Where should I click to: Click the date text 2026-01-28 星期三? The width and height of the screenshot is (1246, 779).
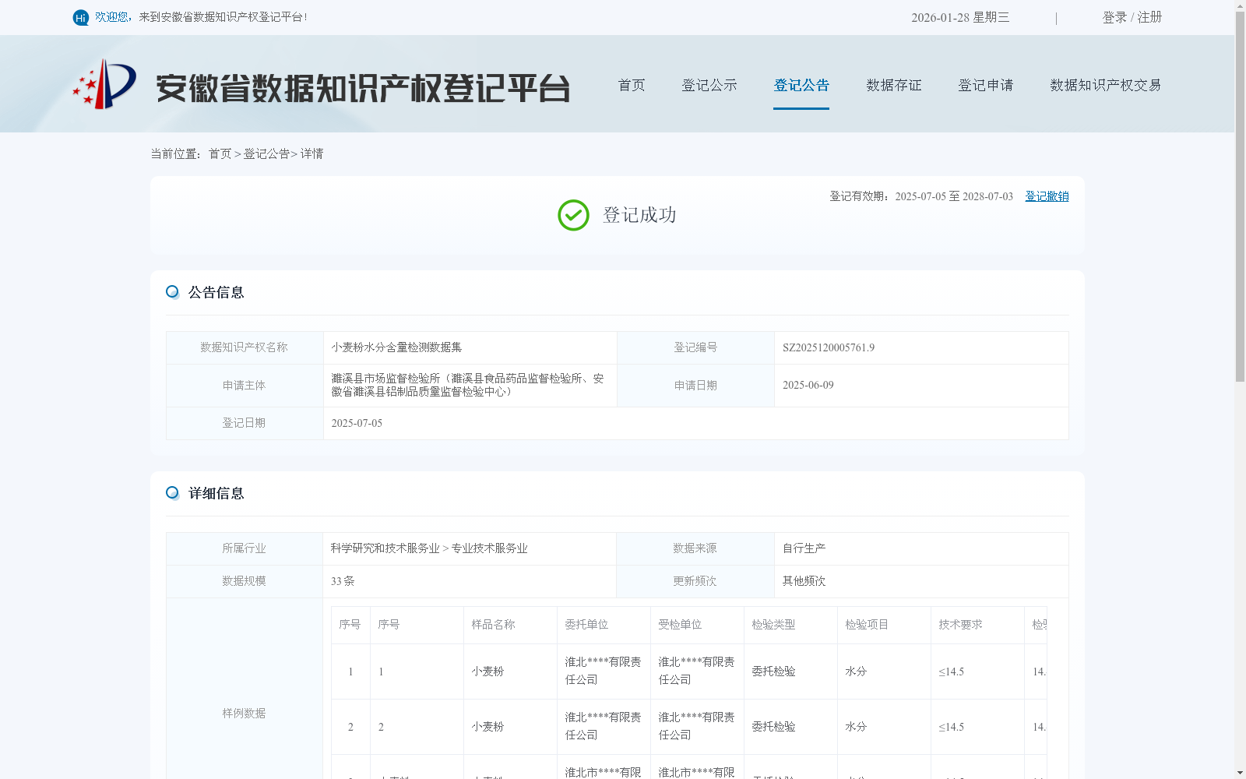(x=960, y=17)
